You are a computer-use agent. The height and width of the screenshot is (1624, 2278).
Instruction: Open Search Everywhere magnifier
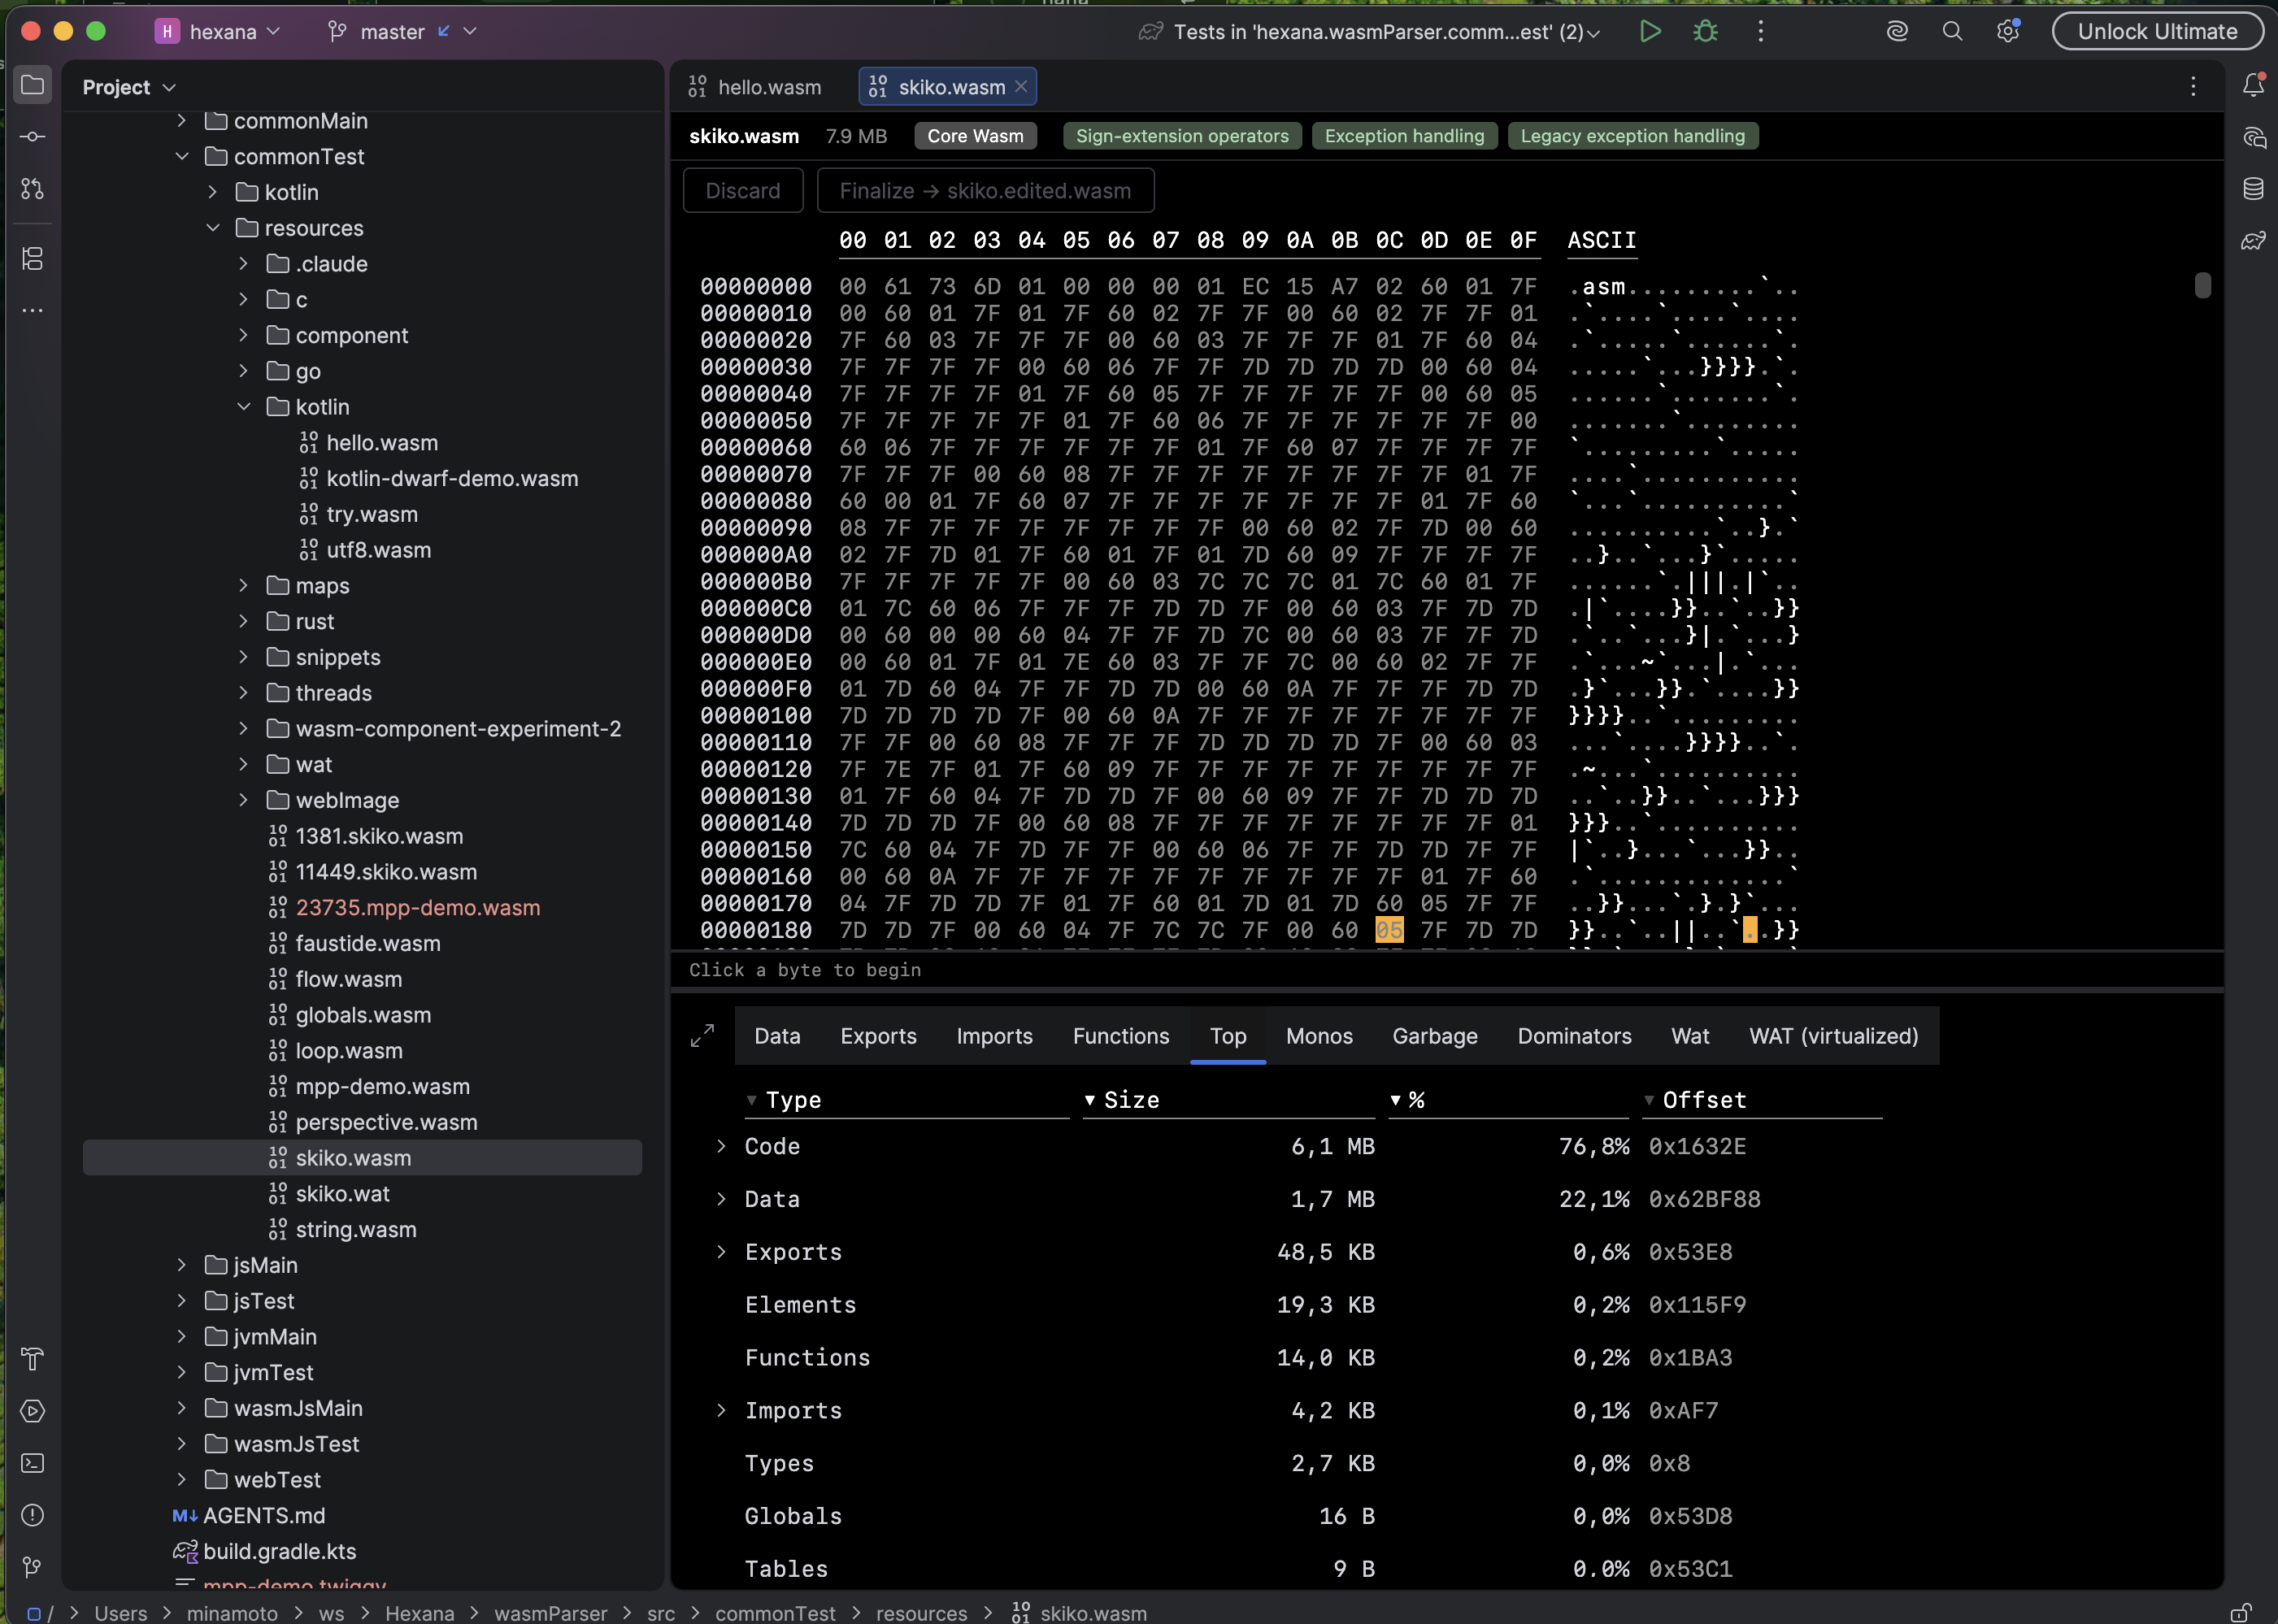click(1952, 31)
